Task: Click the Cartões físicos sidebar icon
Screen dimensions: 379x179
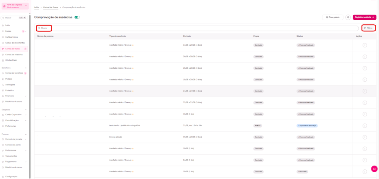Action: [3, 37]
